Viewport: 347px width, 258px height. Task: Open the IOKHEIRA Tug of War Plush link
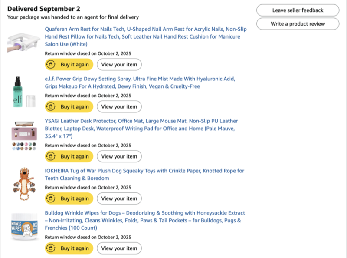[x=144, y=171]
